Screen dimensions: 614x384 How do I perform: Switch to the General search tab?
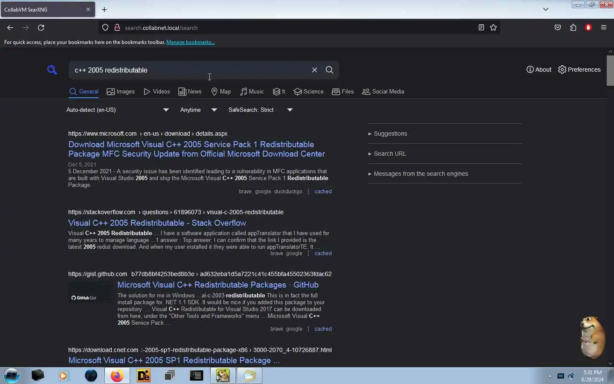tap(84, 92)
